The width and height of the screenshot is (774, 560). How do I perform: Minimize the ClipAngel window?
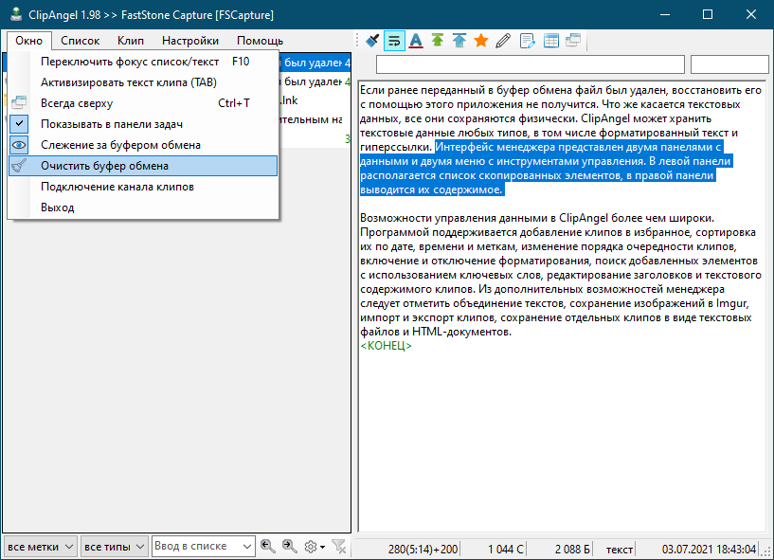(x=665, y=14)
